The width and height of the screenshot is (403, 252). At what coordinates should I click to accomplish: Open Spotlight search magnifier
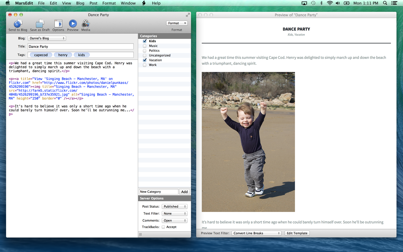tap(385, 3)
